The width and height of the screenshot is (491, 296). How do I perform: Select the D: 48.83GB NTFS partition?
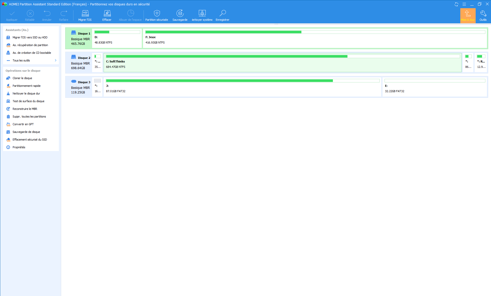pos(117,38)
